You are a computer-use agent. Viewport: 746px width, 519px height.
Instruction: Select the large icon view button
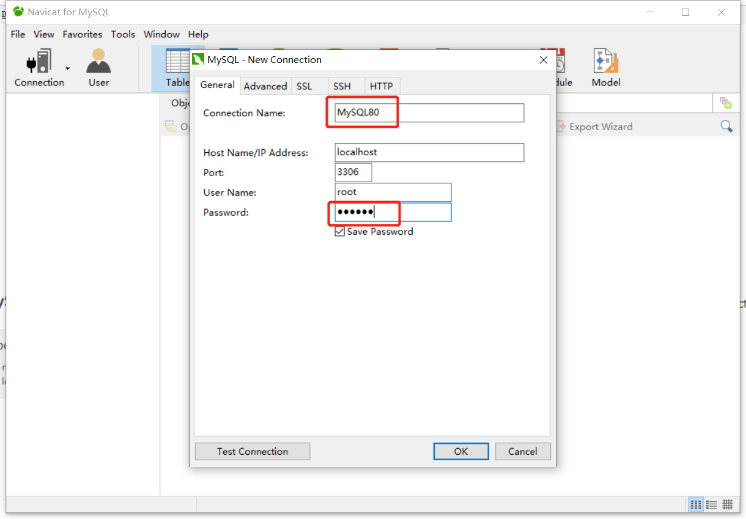[x=695, y=504]
